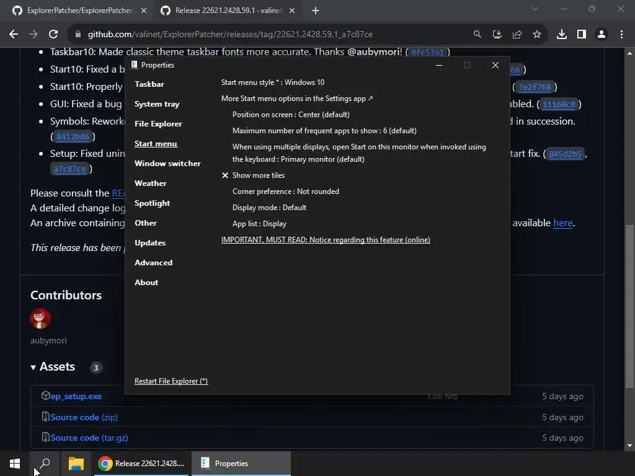This screenshot has height=476, width=635.
Task: Download Source code (tar.gz) link
Action: (89, 438)
